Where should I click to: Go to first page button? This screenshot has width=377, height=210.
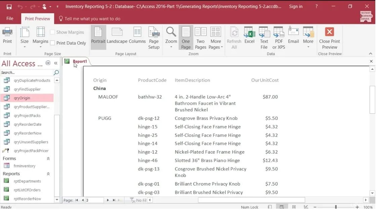(x=77, y=200)
